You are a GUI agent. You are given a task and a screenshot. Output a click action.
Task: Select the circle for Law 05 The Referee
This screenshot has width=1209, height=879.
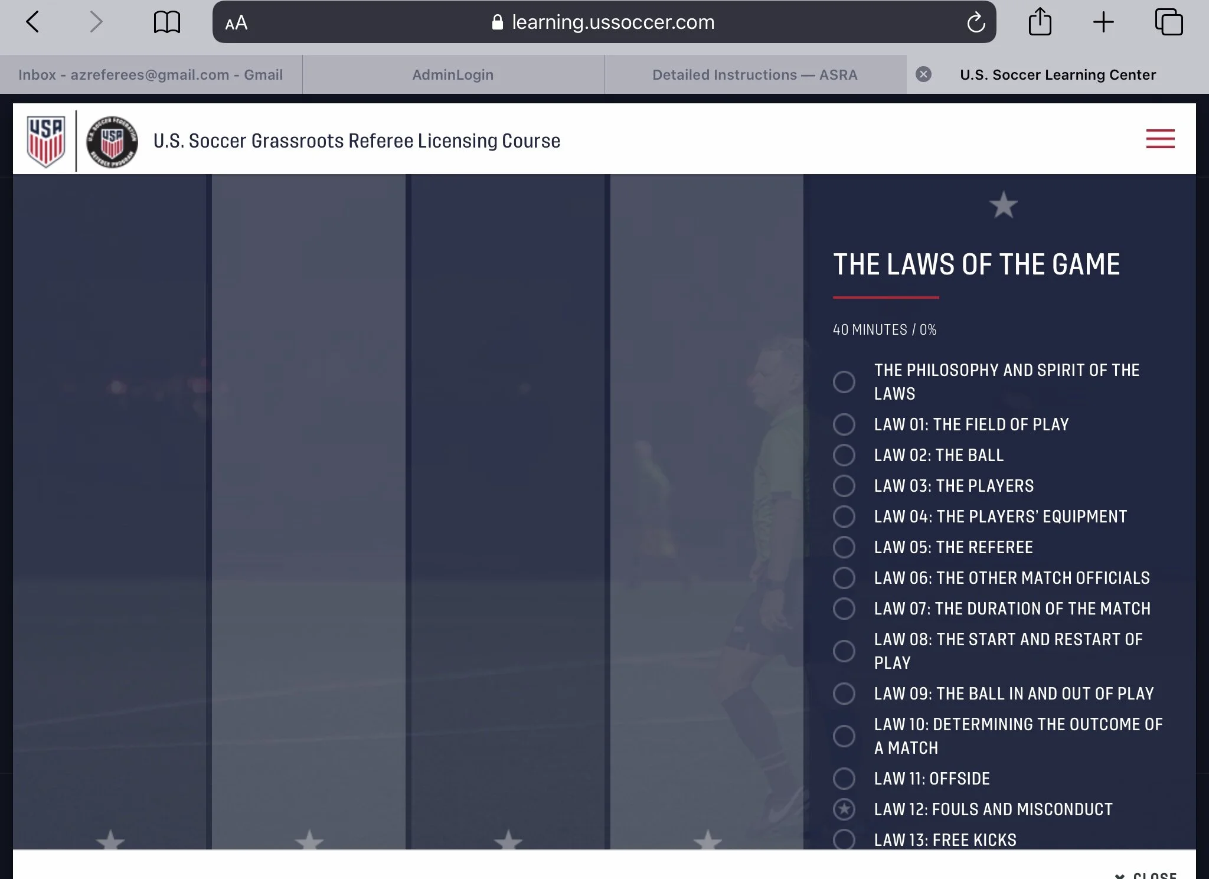click(x=844, y=547)
